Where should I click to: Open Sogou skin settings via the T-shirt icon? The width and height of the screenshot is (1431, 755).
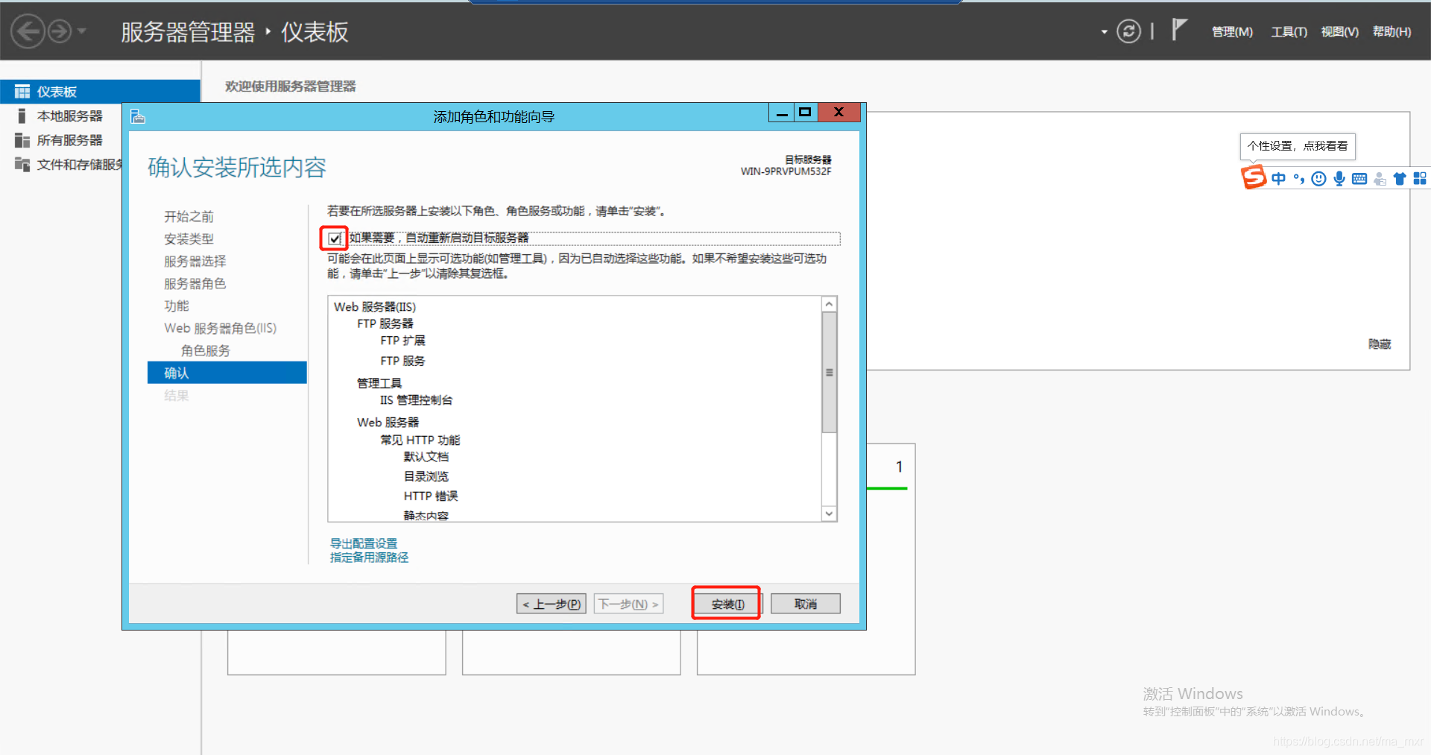(x=1399, y=178)
